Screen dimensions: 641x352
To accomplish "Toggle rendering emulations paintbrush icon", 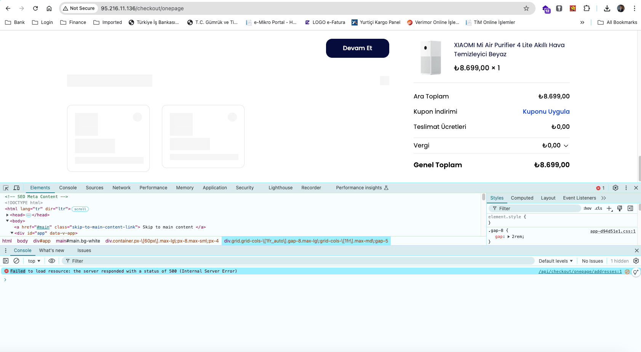I will (x=620, y=208).
